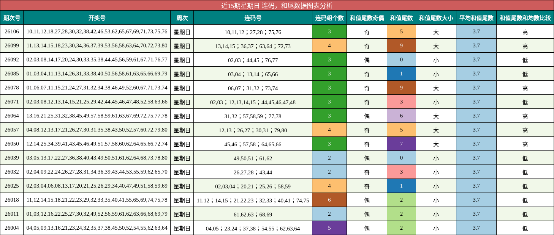Click the 低 comparison cell in row 26018
Screen dimensions: 554x235
pyautogui.click(x=525, y=200)
